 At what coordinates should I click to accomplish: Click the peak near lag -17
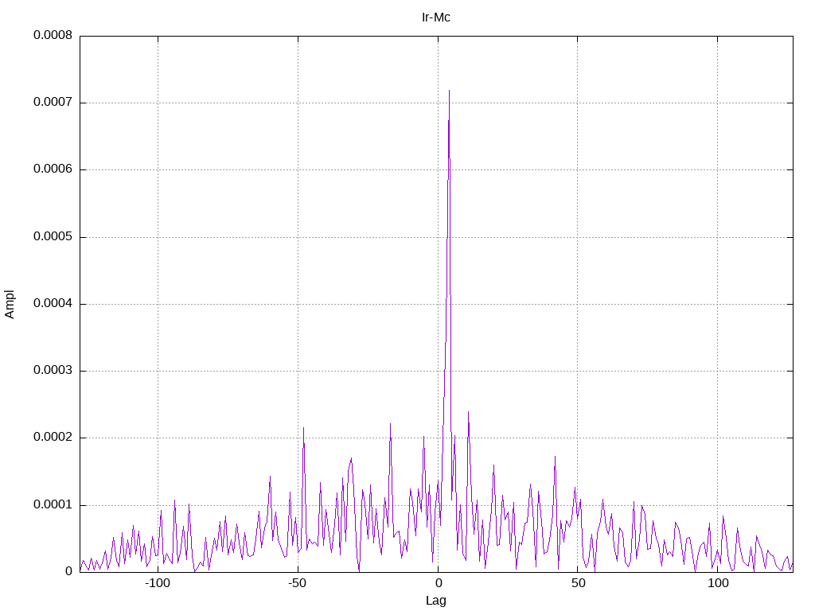click(x=390, y=424)
